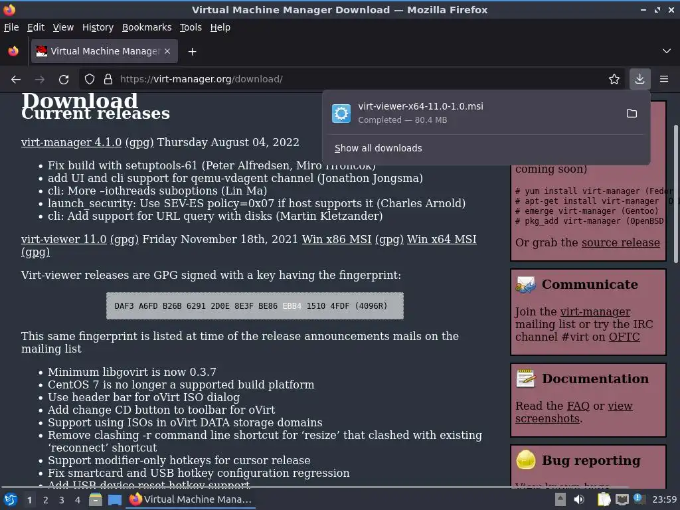Open the OFTC link

624,337
